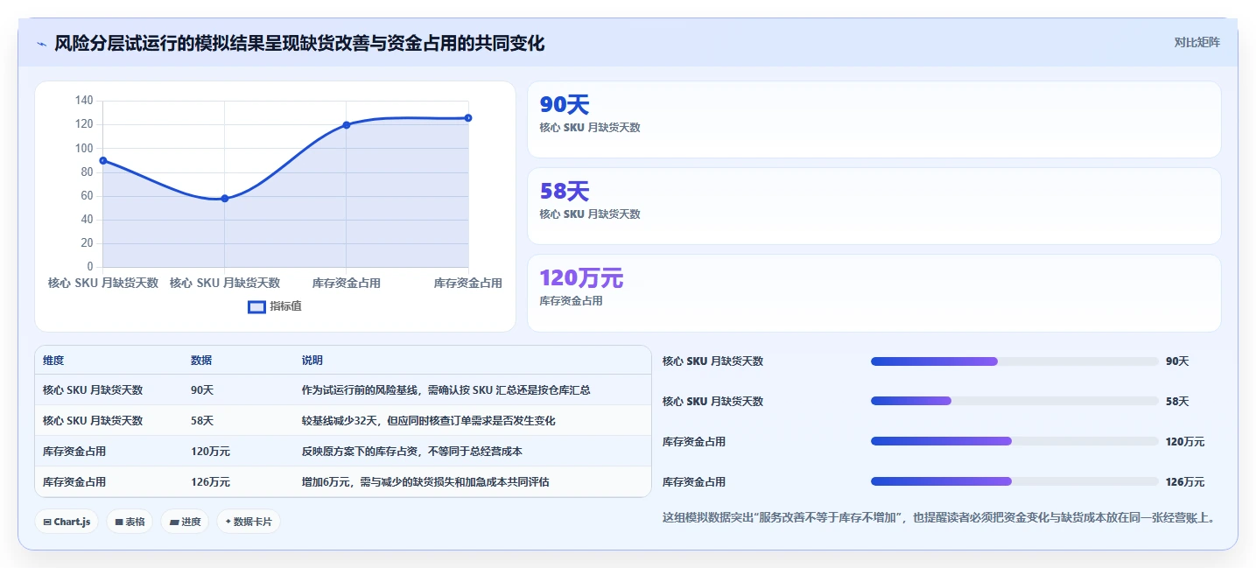Click the note starting 较基线减少32天
The width and height of the screenshot is (1256, 568).
(x=429, y=421)
